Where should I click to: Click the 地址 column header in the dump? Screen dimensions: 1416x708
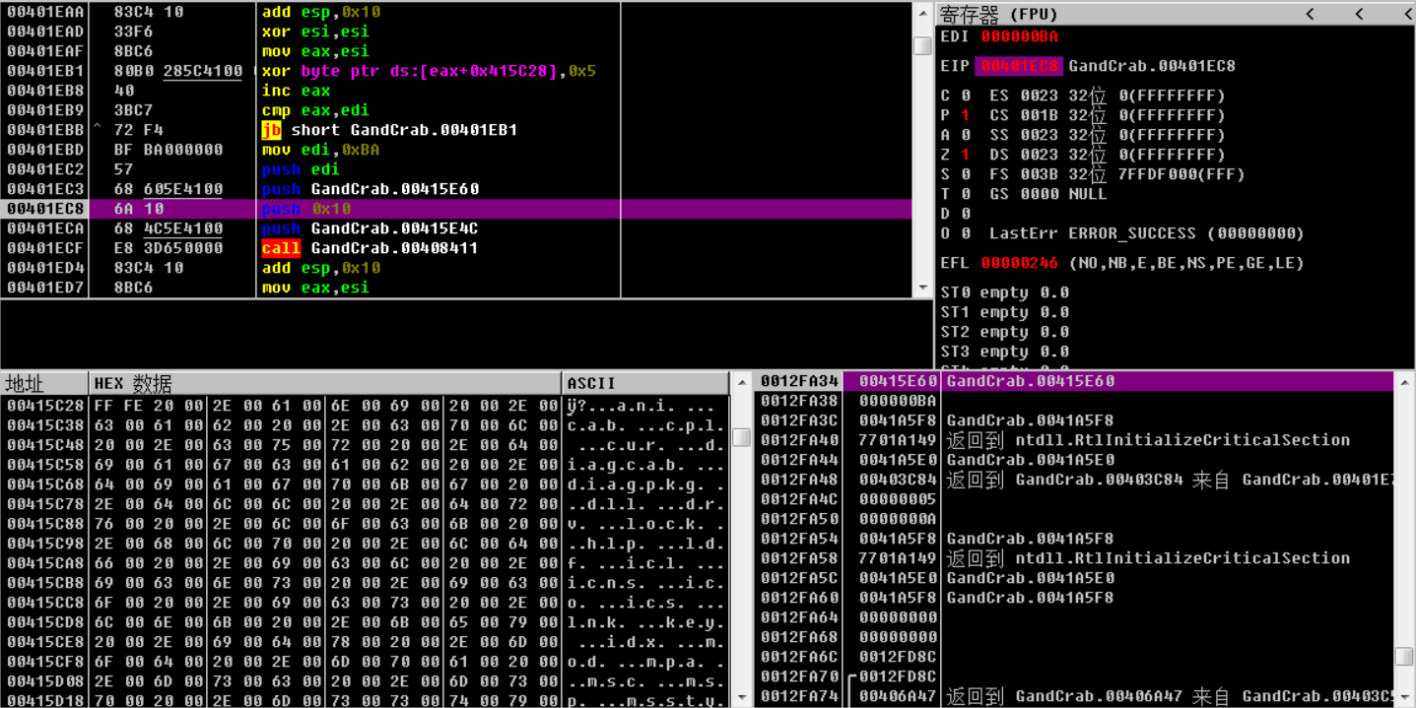tap(44, 383)
